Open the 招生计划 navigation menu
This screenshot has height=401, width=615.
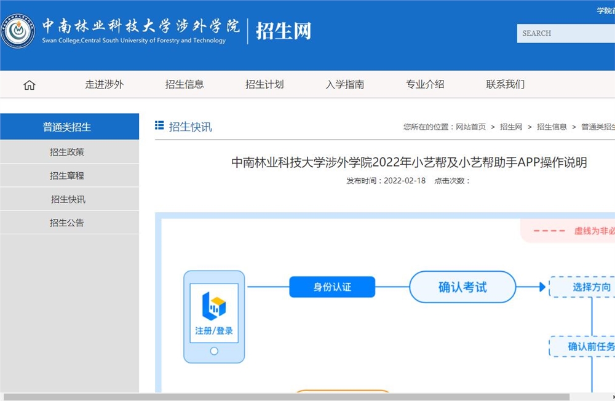coord(264,84)
